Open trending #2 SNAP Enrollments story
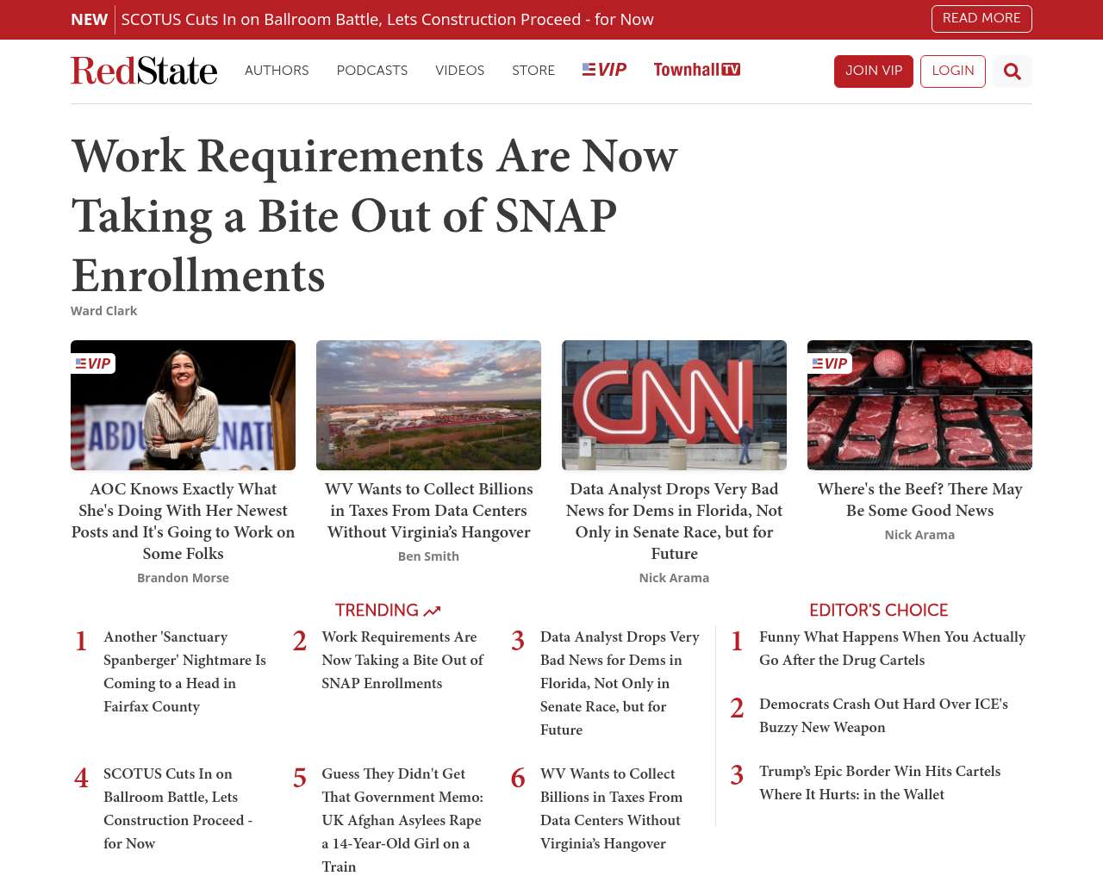1103x882 pixels. (402, 660)
